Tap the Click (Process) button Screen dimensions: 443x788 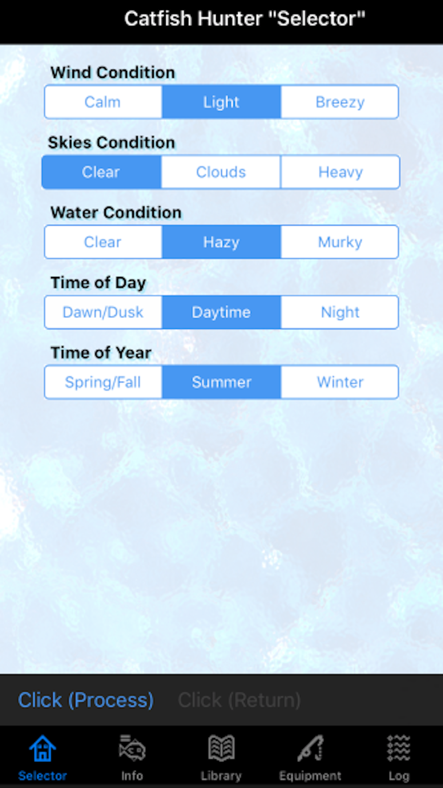(86, 700)
